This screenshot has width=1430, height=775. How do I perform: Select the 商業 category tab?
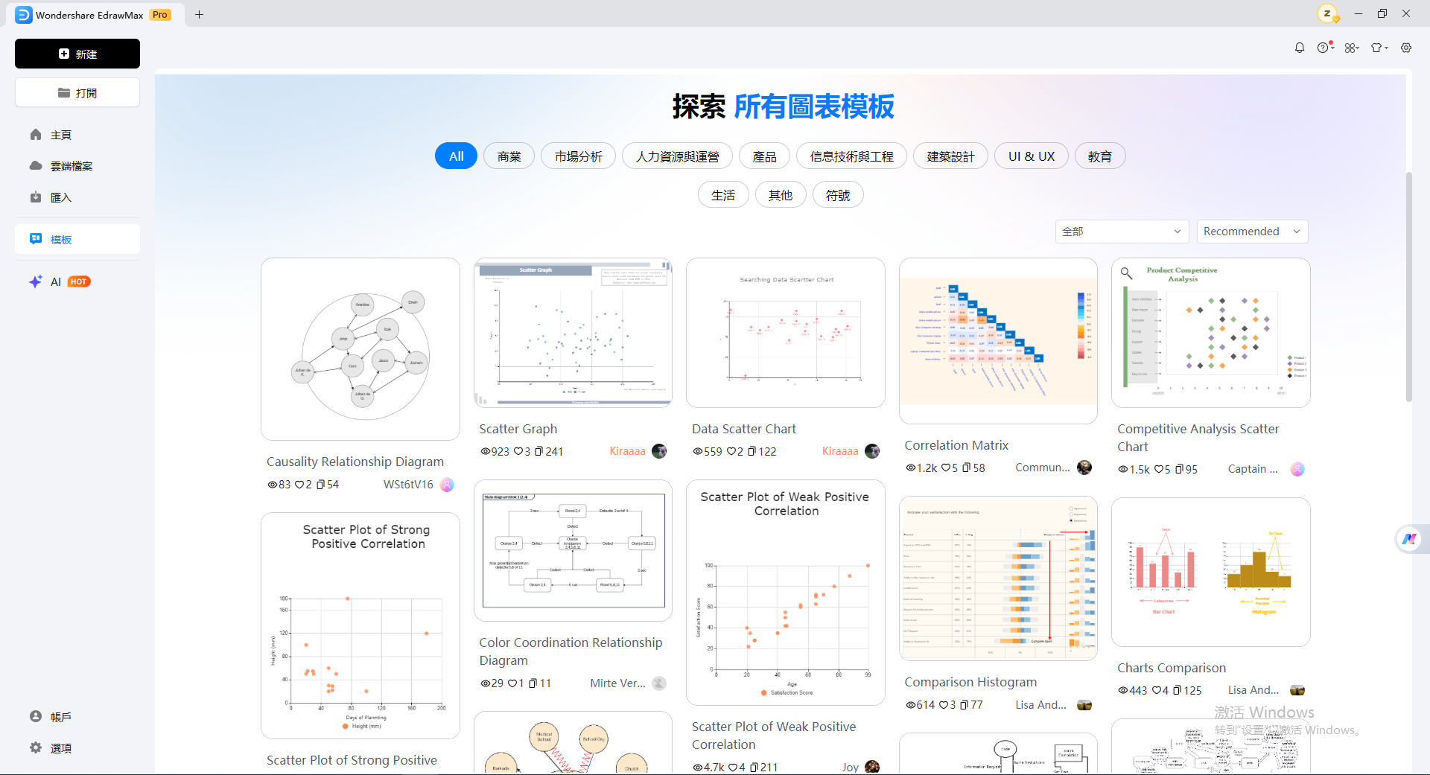[x=509, y=156]
